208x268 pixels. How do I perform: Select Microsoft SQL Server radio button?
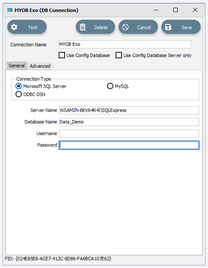(x=18, y=86)
